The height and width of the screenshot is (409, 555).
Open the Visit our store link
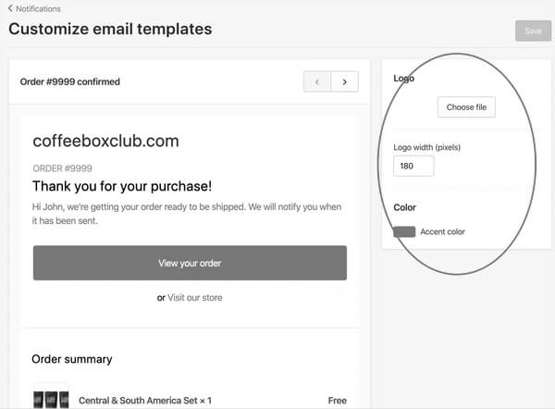click(x=195, y=298)
